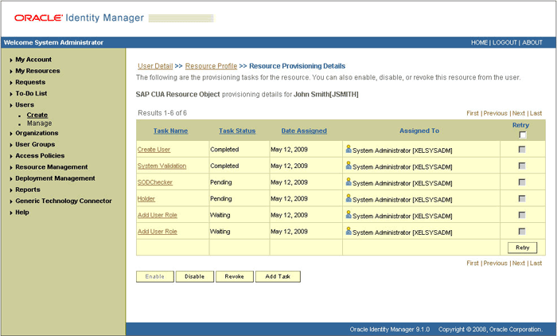The width and height of the screenshot is (557, 336).
Task: Expand the To-Do List menu arrow
Action: (11, 94)
